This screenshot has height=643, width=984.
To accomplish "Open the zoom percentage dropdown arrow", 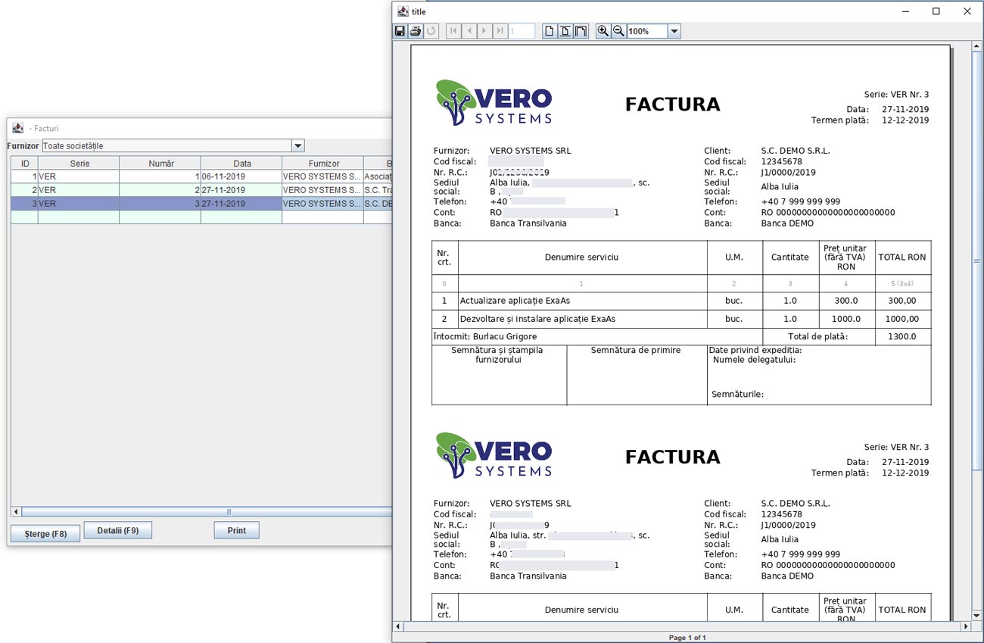I will click(674, 31).
